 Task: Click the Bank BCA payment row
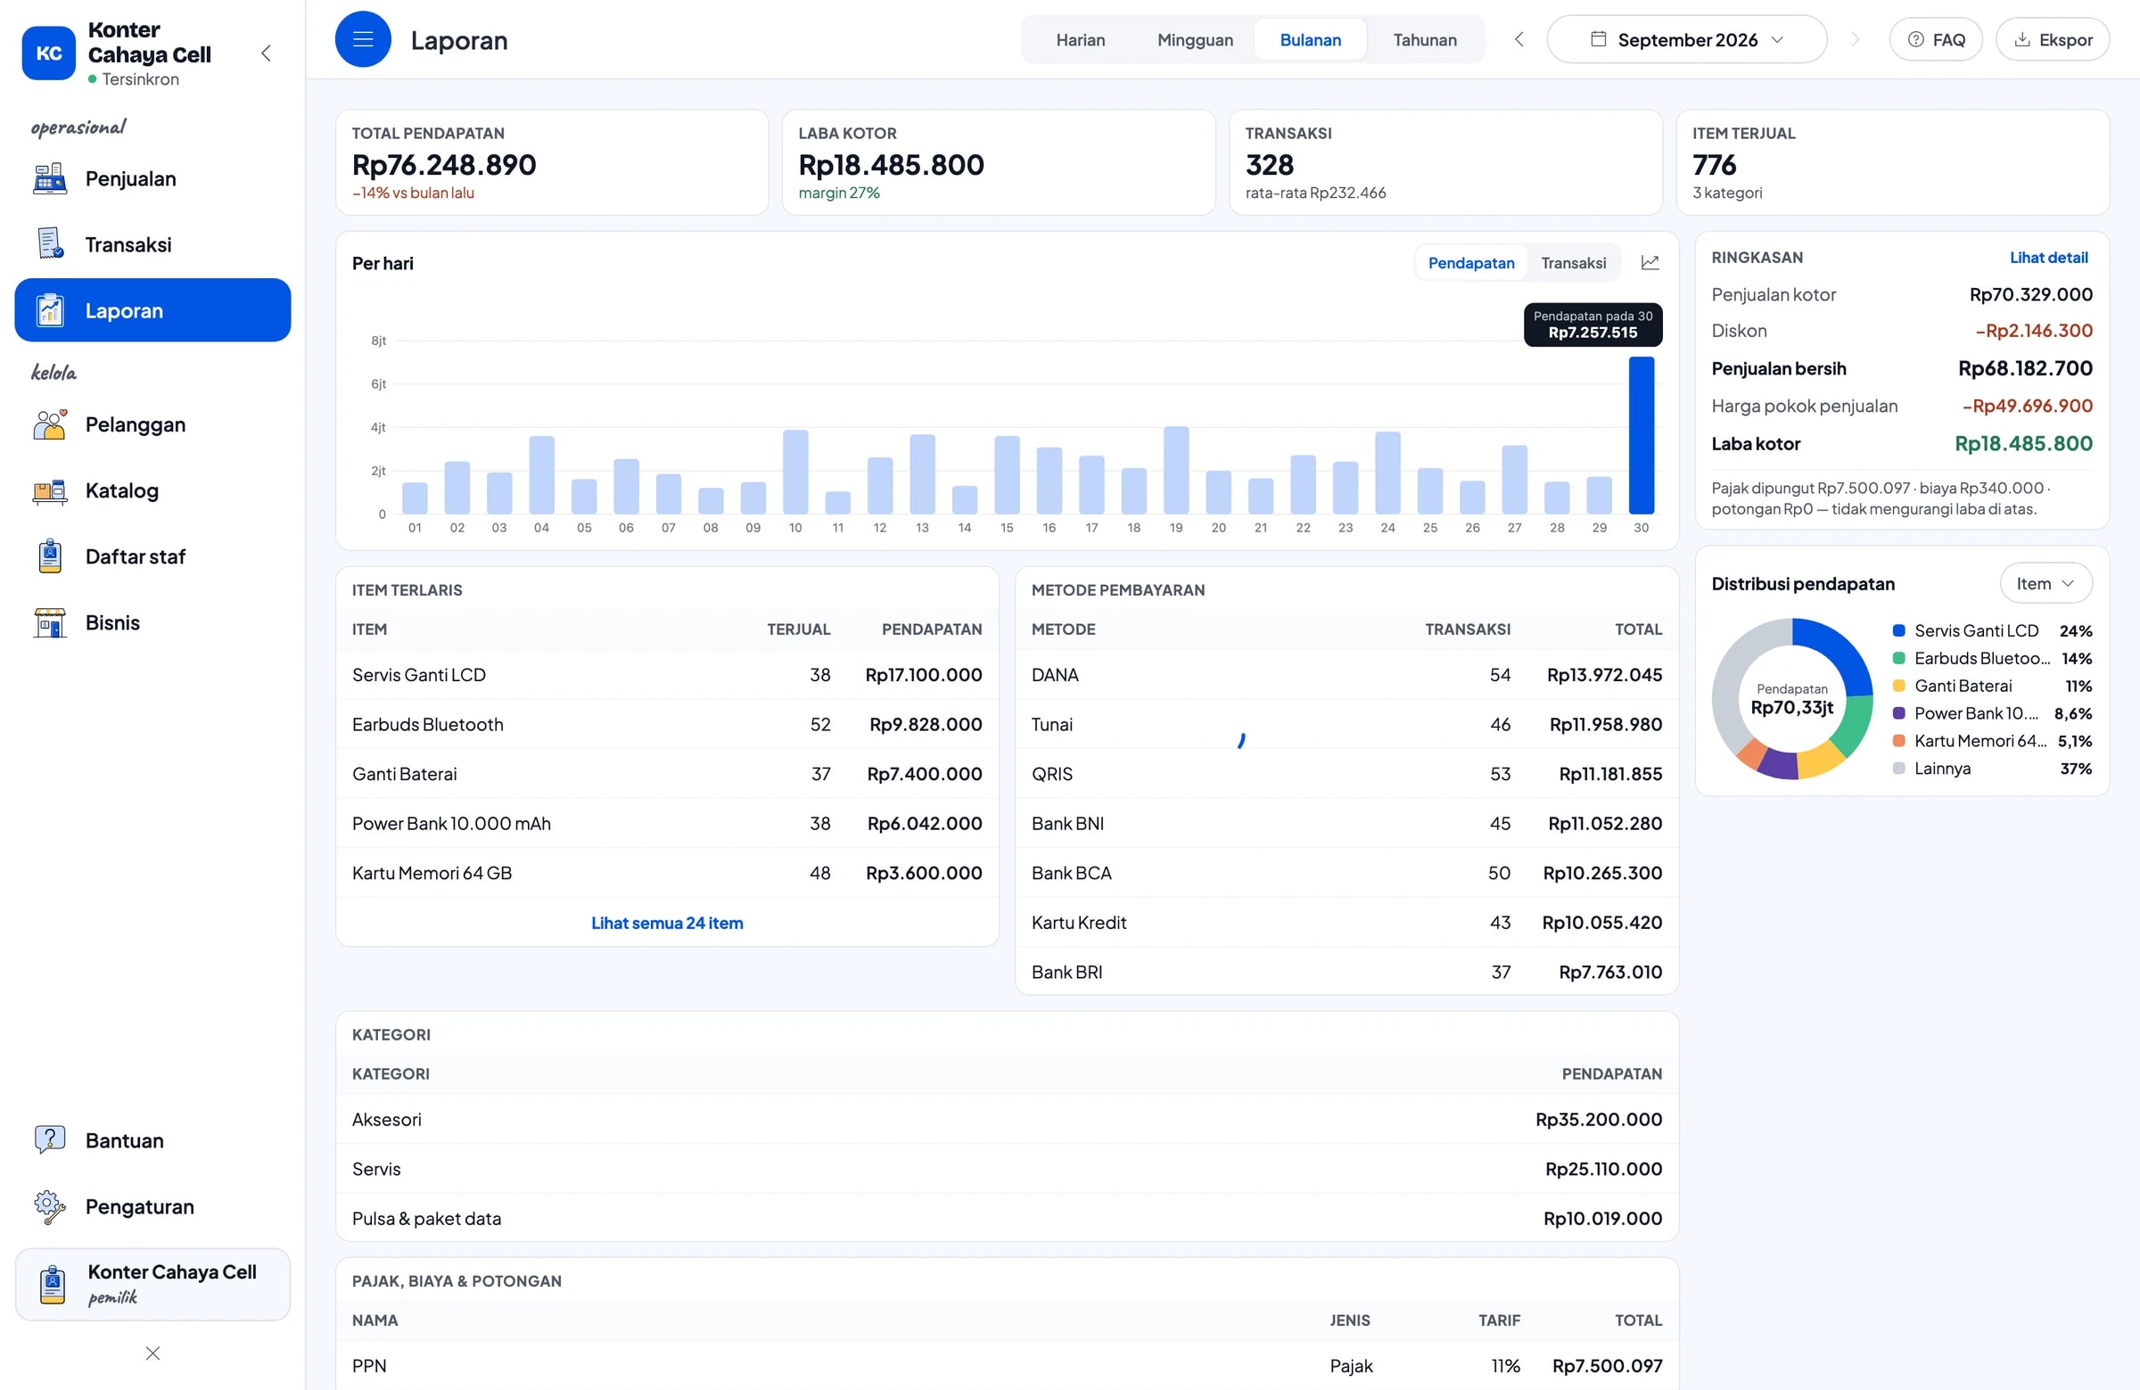point(1346,872)
